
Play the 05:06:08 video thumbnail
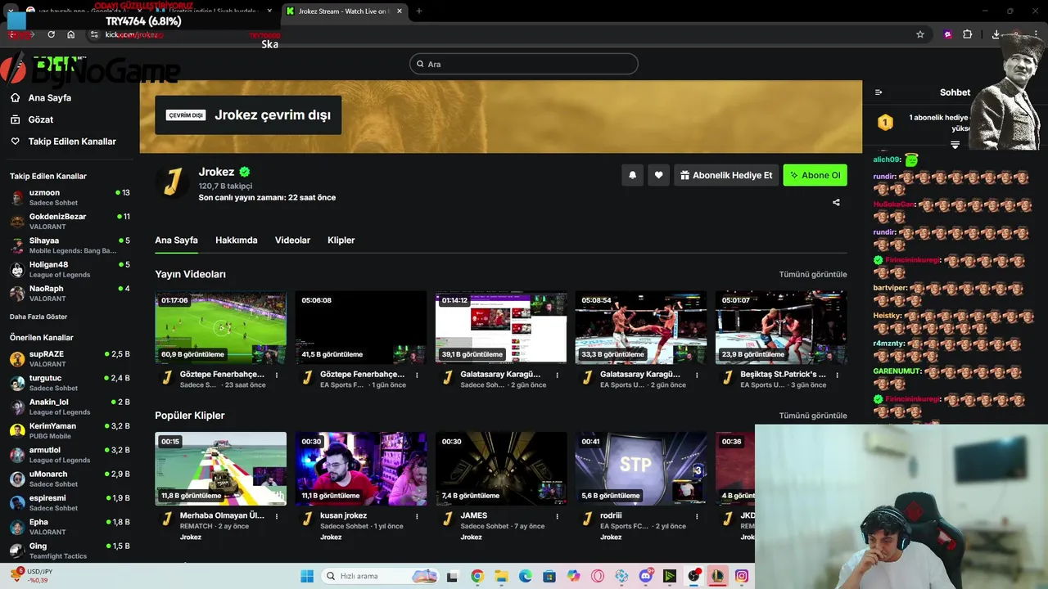click(361, 327)
